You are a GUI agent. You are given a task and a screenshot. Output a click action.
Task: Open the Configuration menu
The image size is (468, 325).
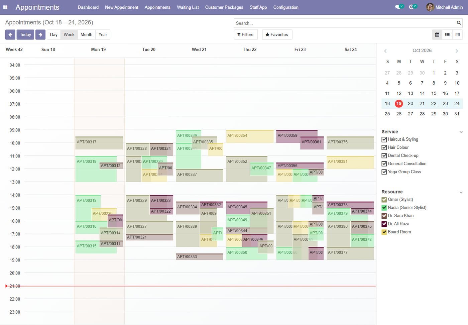[x=286, y=7]
